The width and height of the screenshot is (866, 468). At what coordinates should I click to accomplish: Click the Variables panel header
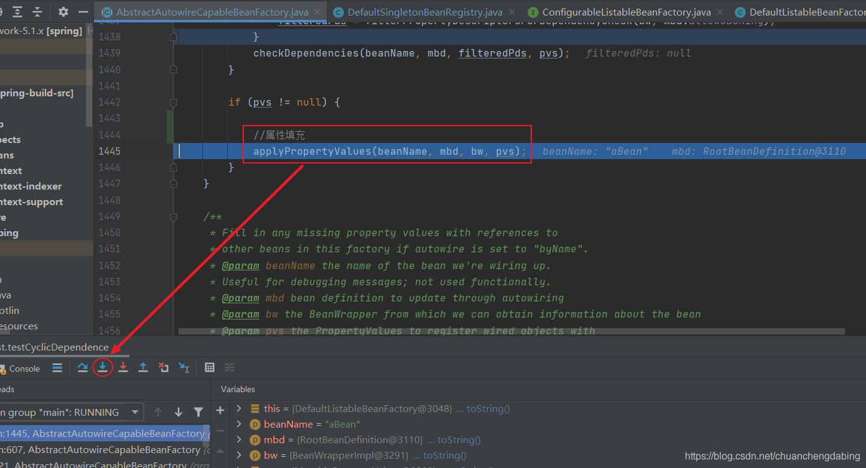[x=238, y=389]
